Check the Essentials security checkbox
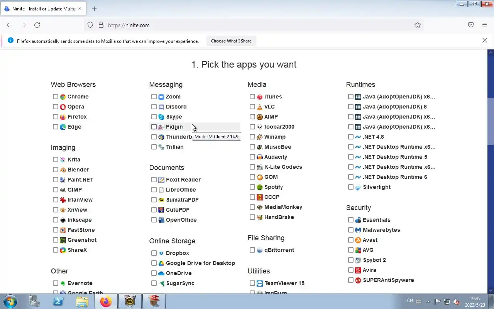 [x=351, y=220]
